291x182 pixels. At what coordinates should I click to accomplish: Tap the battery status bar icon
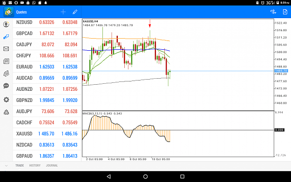277,3
